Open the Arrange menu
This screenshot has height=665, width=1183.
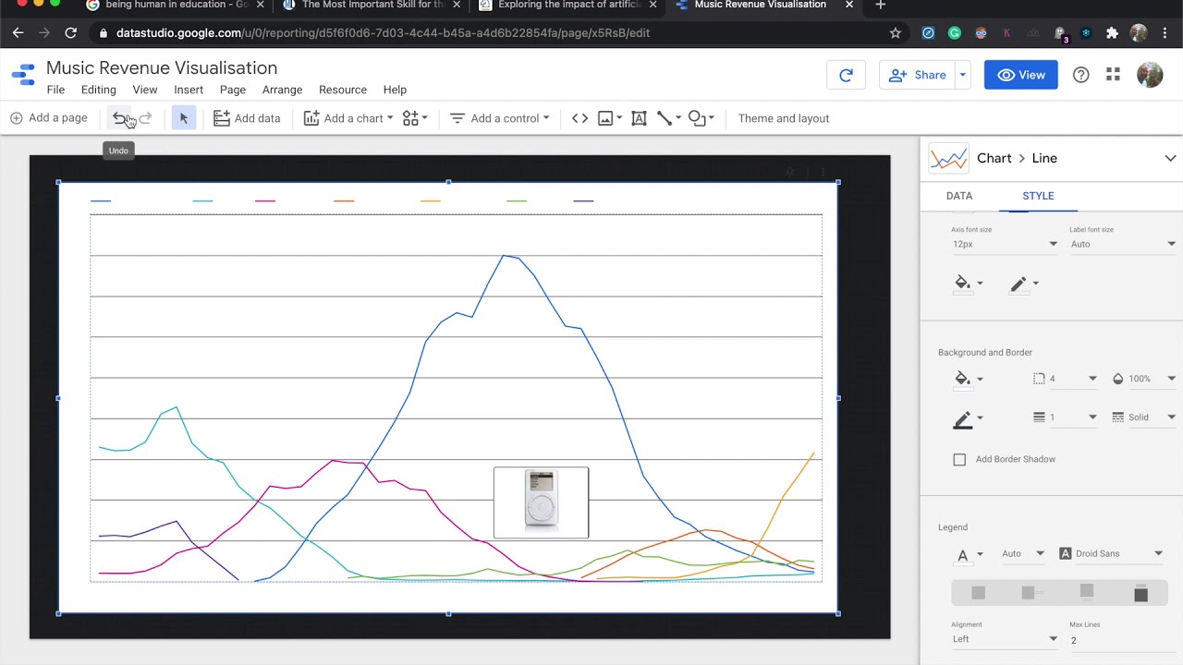[282, 90]
